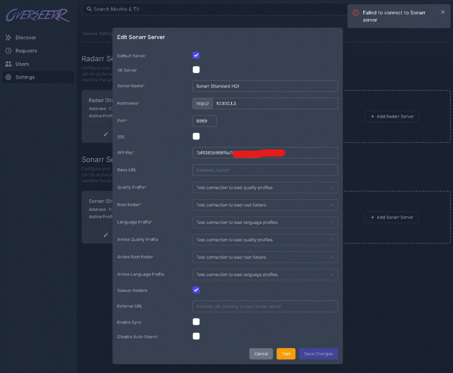Dismiss the failed connection notification
The height and width of the screenshot is (373, 453).
tap(443, 12)
